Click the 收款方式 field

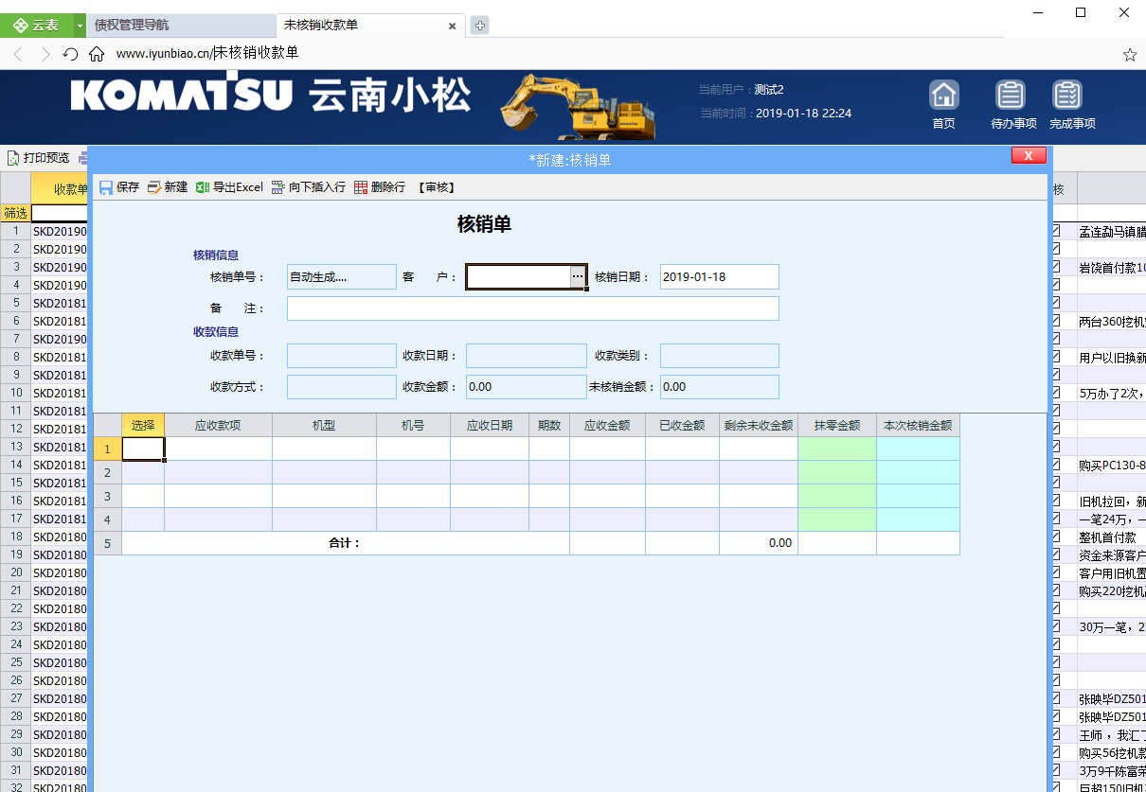[342, 387]
